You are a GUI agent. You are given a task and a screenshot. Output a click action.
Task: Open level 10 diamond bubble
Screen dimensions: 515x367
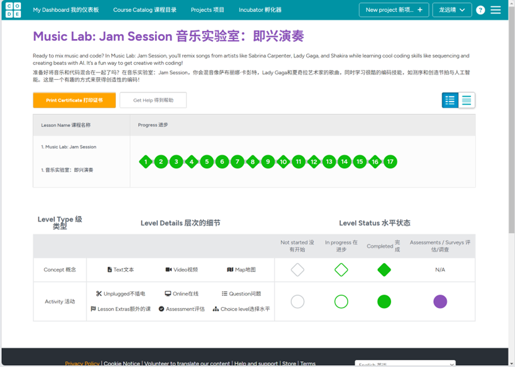(x=283, y=162)
